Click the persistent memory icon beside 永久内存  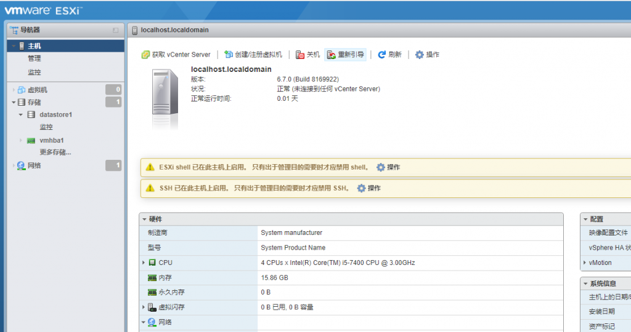coord(152,292)
